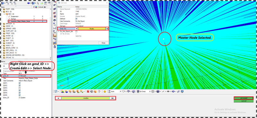The image size is (257, 118).
Task: Click the yellow highlight selector icon in browser toolbar
Action: (41, 3)
